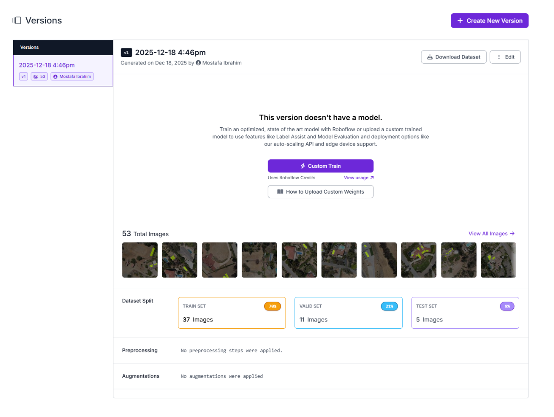
Task: Click the lightning icon on Custom Train
Action: tap(303, 166)
